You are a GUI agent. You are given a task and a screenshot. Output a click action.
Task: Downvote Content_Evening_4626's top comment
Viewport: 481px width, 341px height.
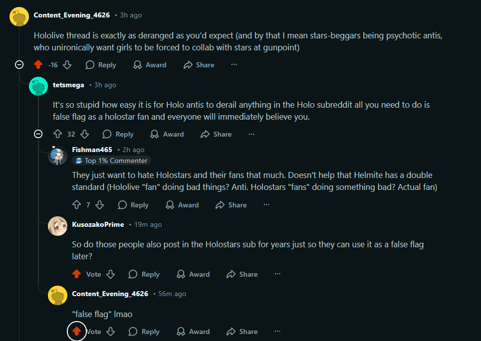pos(67,65)
